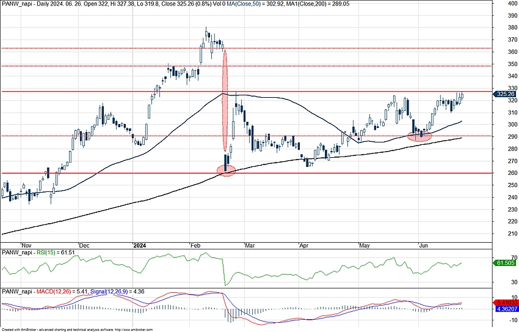Click the 240 price axis label

[513, 197]
